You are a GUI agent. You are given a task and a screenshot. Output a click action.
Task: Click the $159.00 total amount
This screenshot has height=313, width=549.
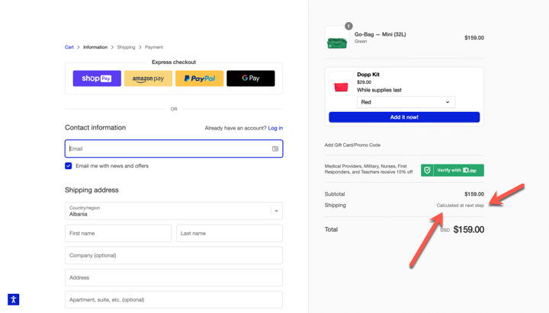point(468,229)
